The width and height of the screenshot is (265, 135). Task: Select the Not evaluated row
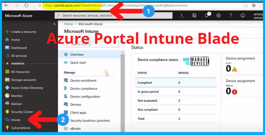(176, 101)
